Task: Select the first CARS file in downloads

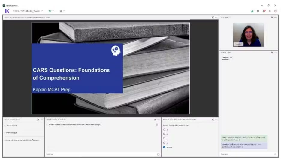Action: [x=11, y=126]
